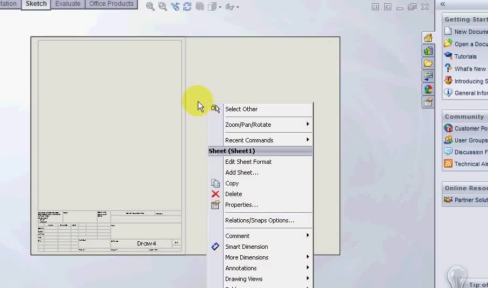Click the Partner Solutions icon

[448, 199]
